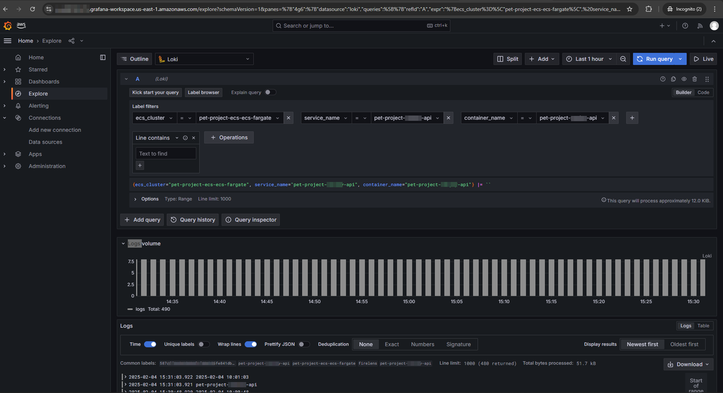723x393 pixels.
Task: Remove the Line contains operation
Action: tap(194, 138)
